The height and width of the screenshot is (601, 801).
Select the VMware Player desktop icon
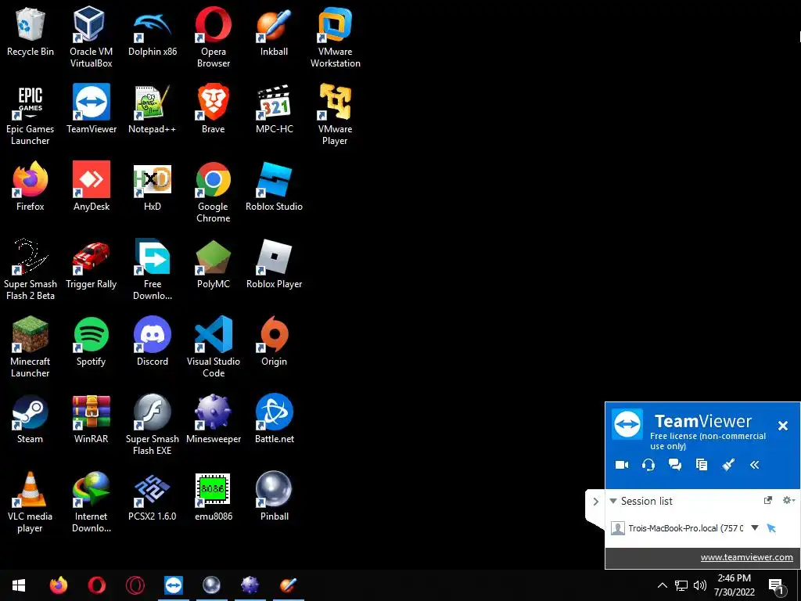point(335,114)
